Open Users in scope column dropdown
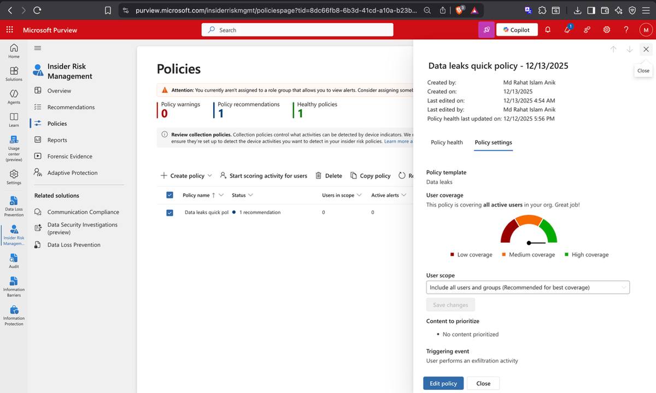 pos(360,195)
